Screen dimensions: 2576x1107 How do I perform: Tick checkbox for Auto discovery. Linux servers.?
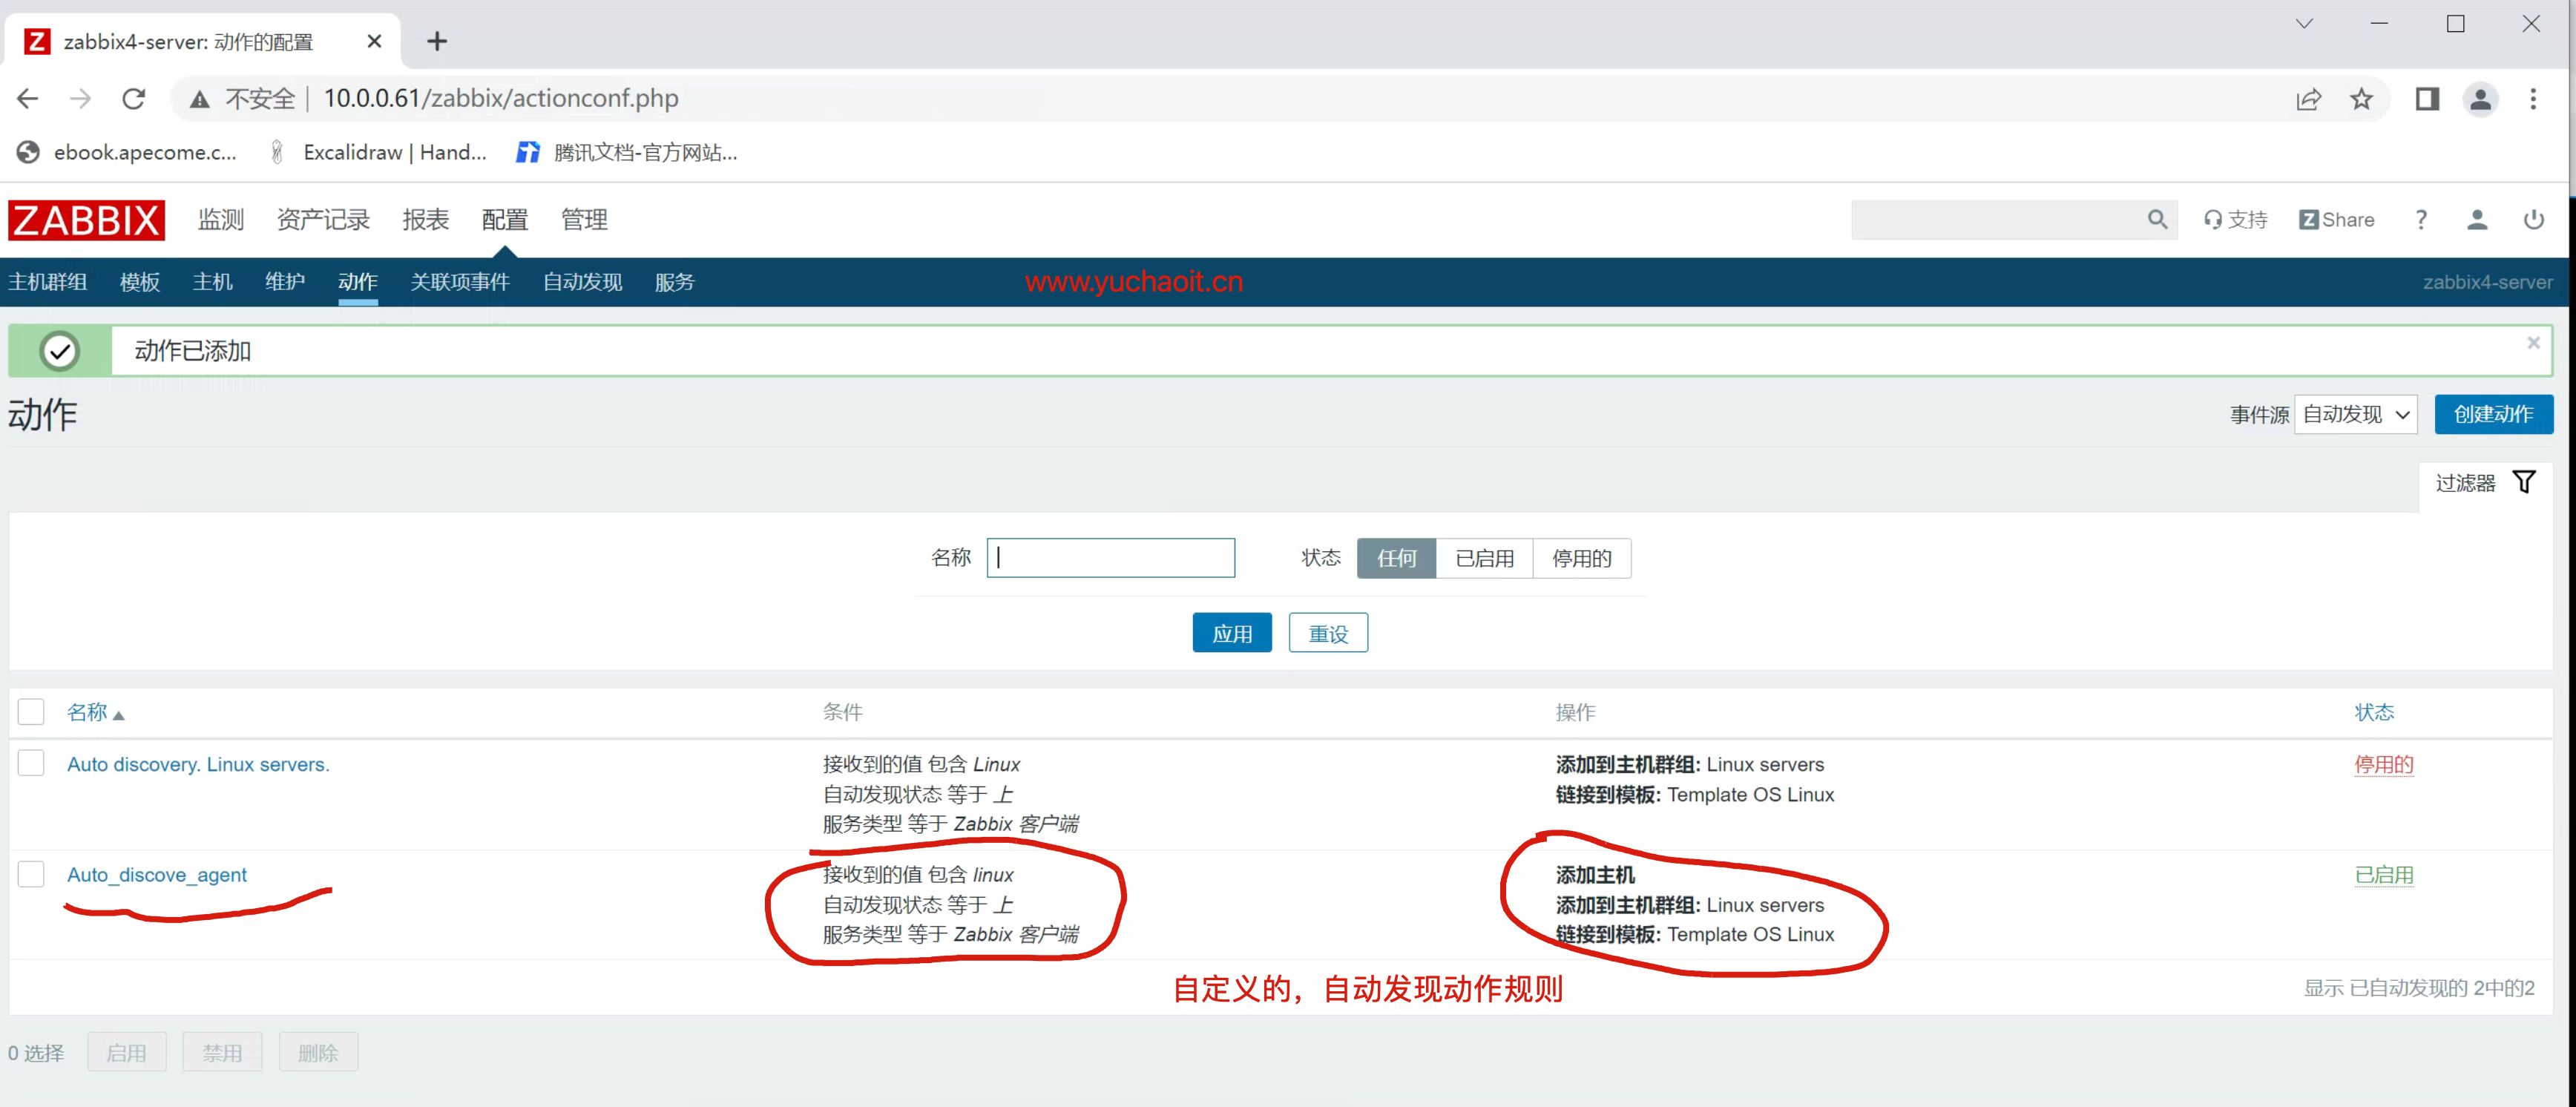coord(31,763)
